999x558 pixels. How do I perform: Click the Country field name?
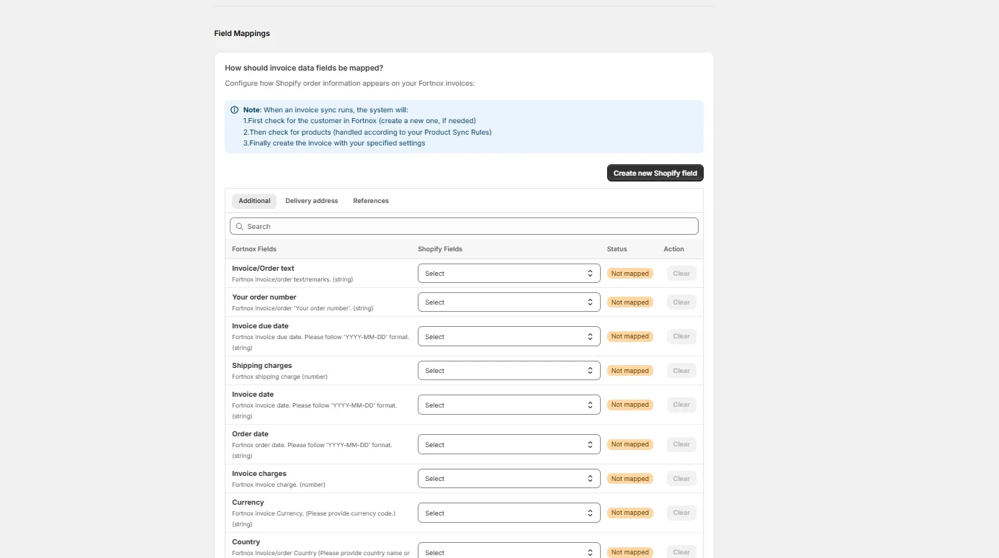pos(246,542)
